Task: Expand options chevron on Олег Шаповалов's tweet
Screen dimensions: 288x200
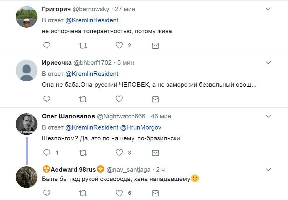Action: click(x=268, y=116)
